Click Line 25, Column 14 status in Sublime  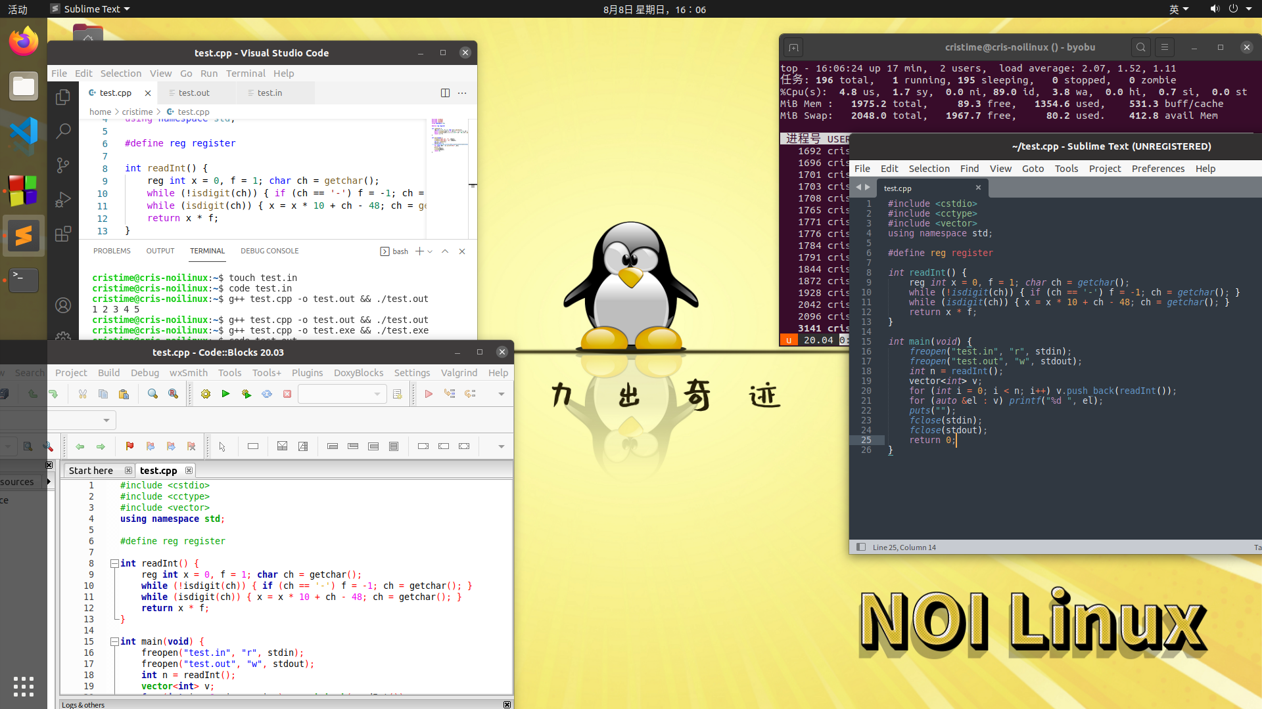[904, 548]
